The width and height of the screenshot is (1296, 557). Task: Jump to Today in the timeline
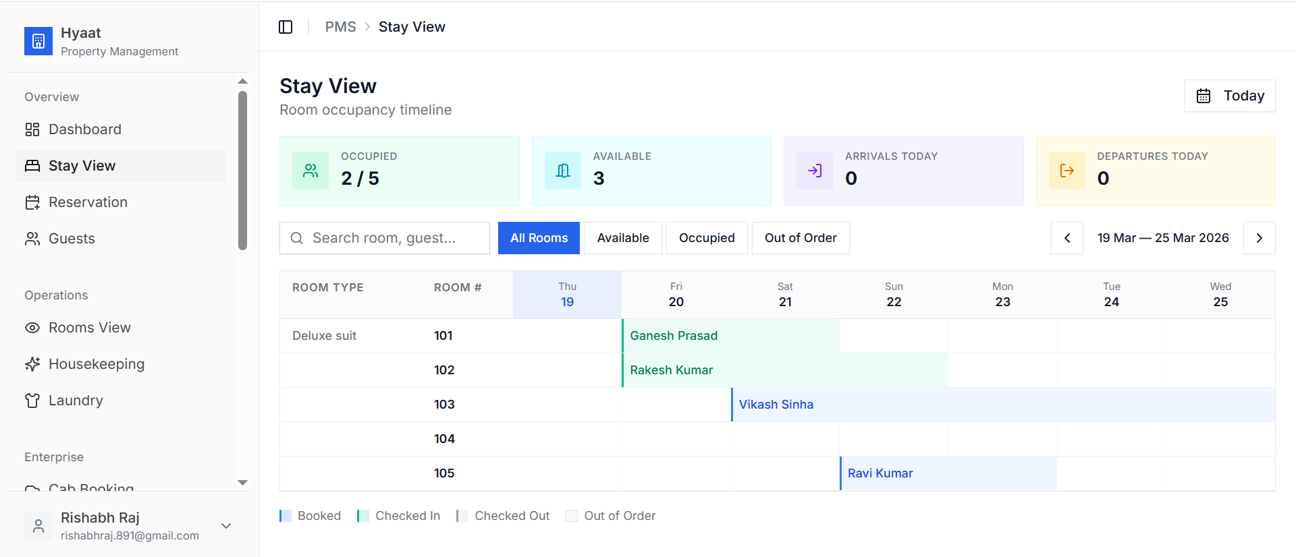tap(1230, 96)
